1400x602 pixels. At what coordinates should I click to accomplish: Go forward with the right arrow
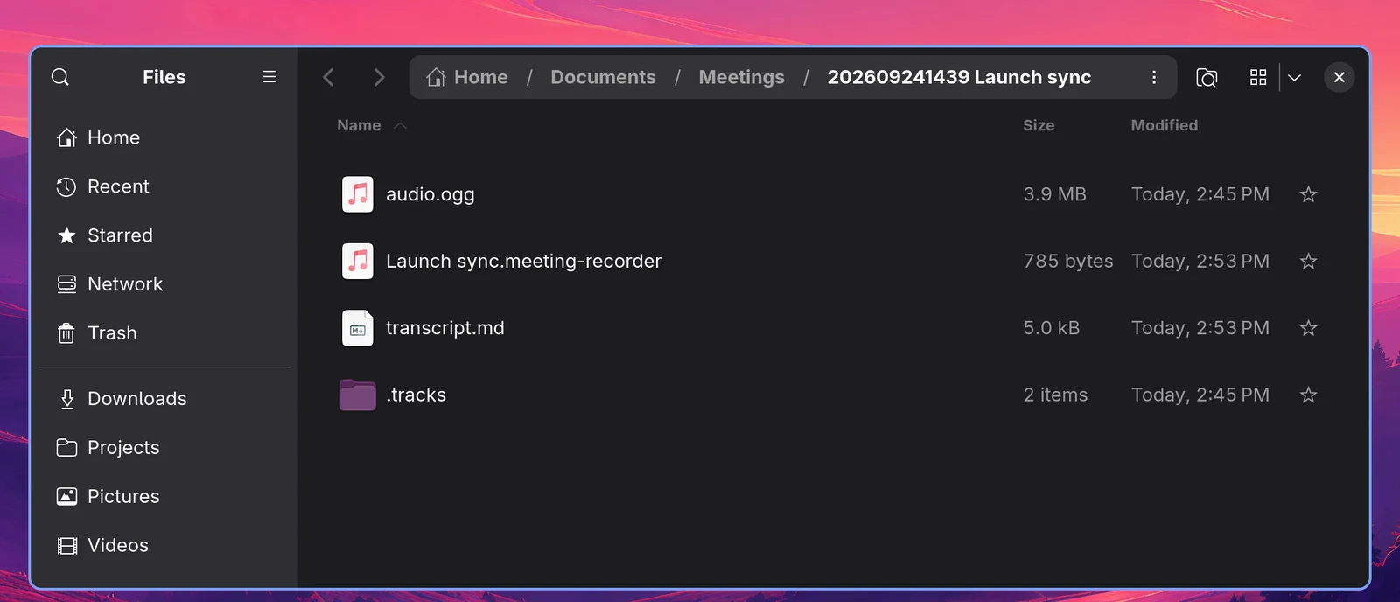pyautogui.click(x=379, y=77)
